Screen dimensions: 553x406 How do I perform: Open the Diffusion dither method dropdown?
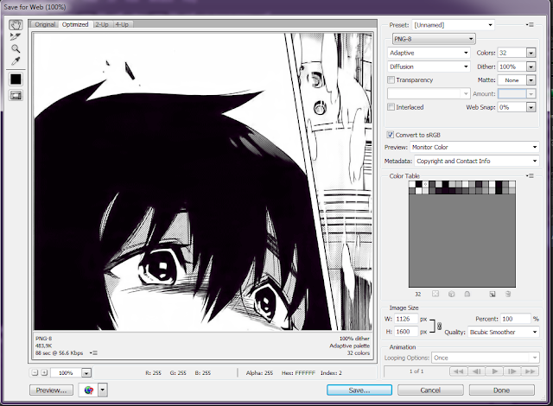point(429,67)
